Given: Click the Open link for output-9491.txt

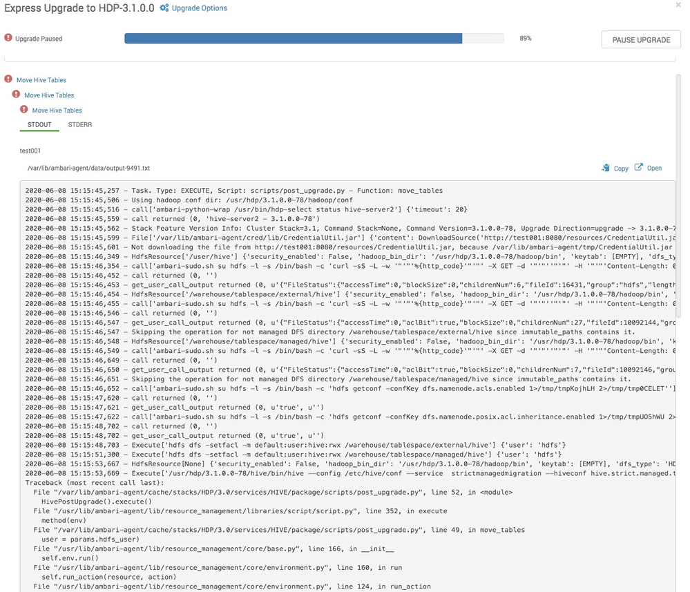Looking at the screenshot, I should click(x=654, y=168).
